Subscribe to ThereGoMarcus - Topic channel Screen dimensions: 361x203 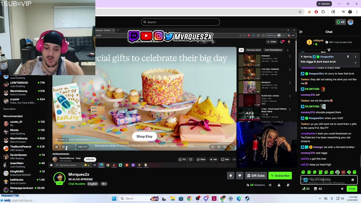[x=90, y=159]
